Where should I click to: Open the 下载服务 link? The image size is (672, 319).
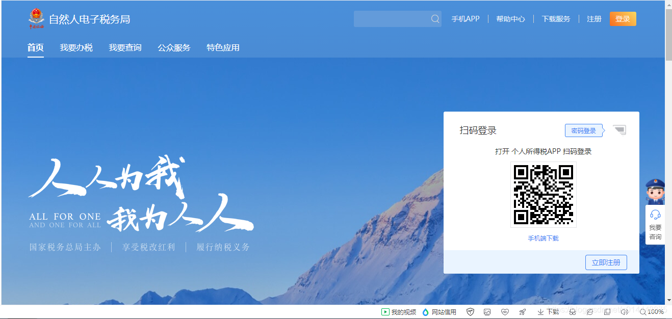(x=556, y=19)
